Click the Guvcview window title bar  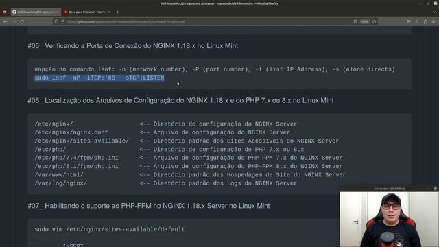tap(389, 189)
